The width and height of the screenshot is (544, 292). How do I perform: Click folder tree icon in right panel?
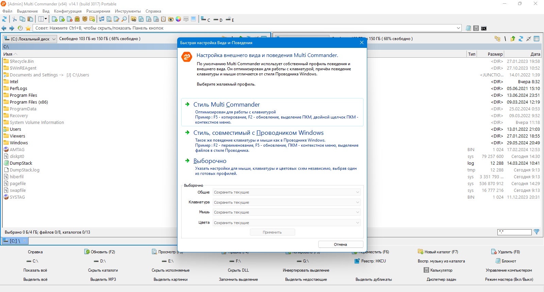coord(497,39)
